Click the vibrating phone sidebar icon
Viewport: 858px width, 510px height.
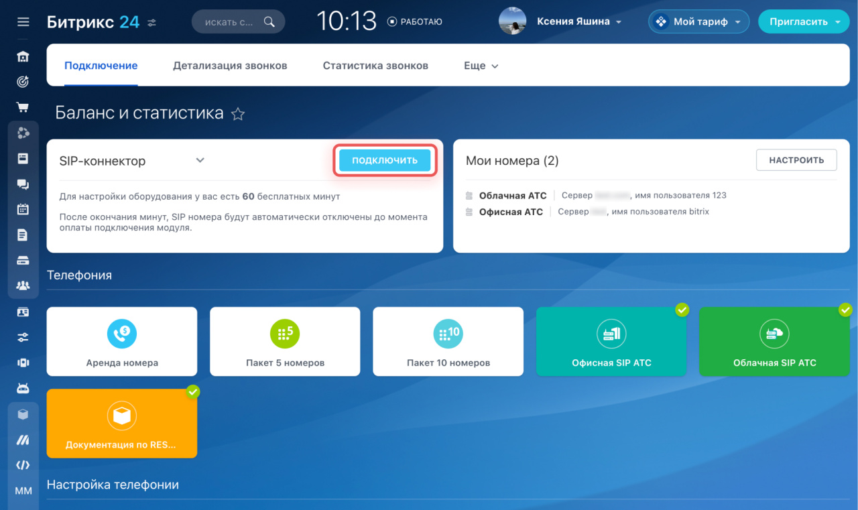click(x=23, y=363)
